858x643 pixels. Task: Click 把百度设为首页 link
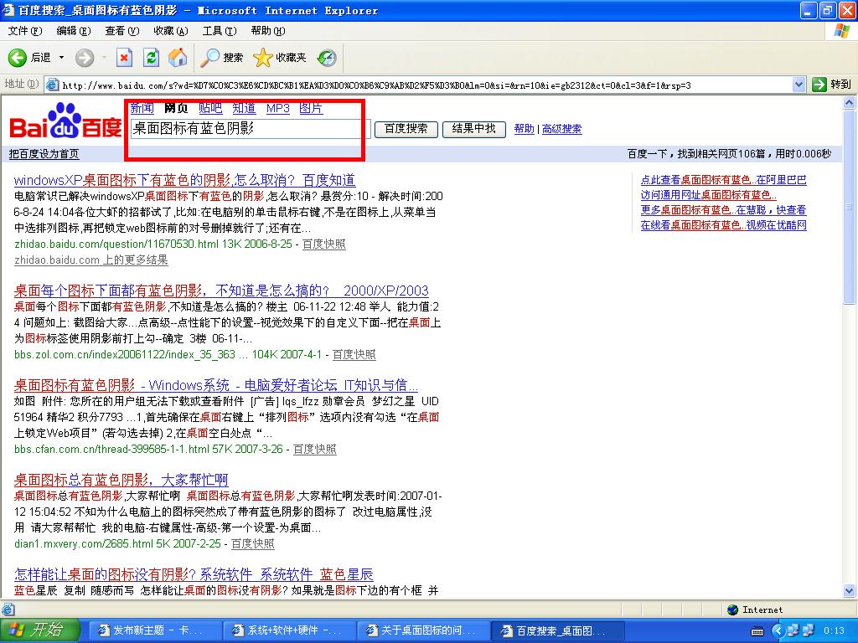(x=44, y=154)
